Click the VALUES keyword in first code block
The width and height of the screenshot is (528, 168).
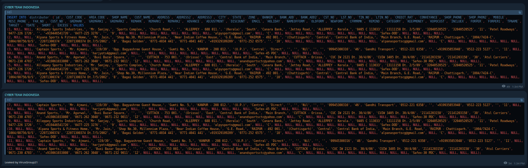pyautogui.click(x=79, y=26)
